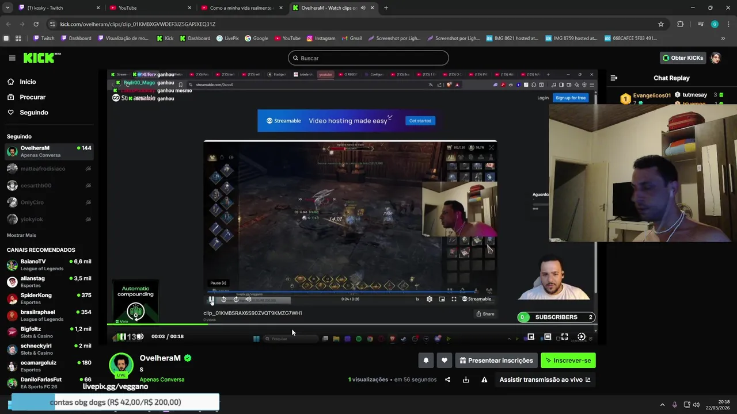Toggle mini player mode
The width and height of the screenshot is (737, 414).
[x=531, y=337]
